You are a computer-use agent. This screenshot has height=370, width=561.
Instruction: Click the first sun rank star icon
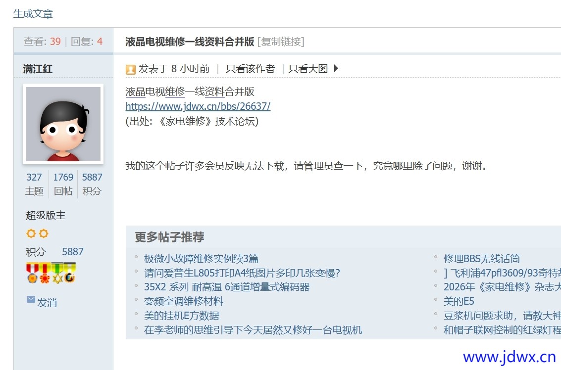(31, 233)
